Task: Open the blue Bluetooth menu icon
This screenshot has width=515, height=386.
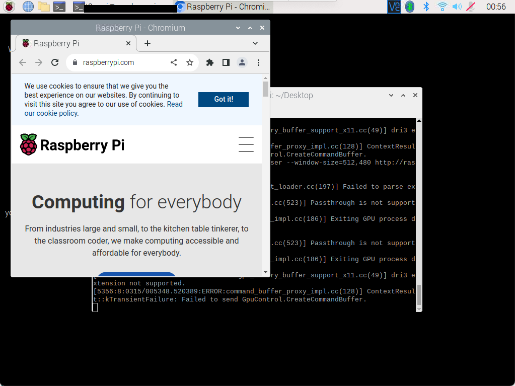Action: click(426, 7)
